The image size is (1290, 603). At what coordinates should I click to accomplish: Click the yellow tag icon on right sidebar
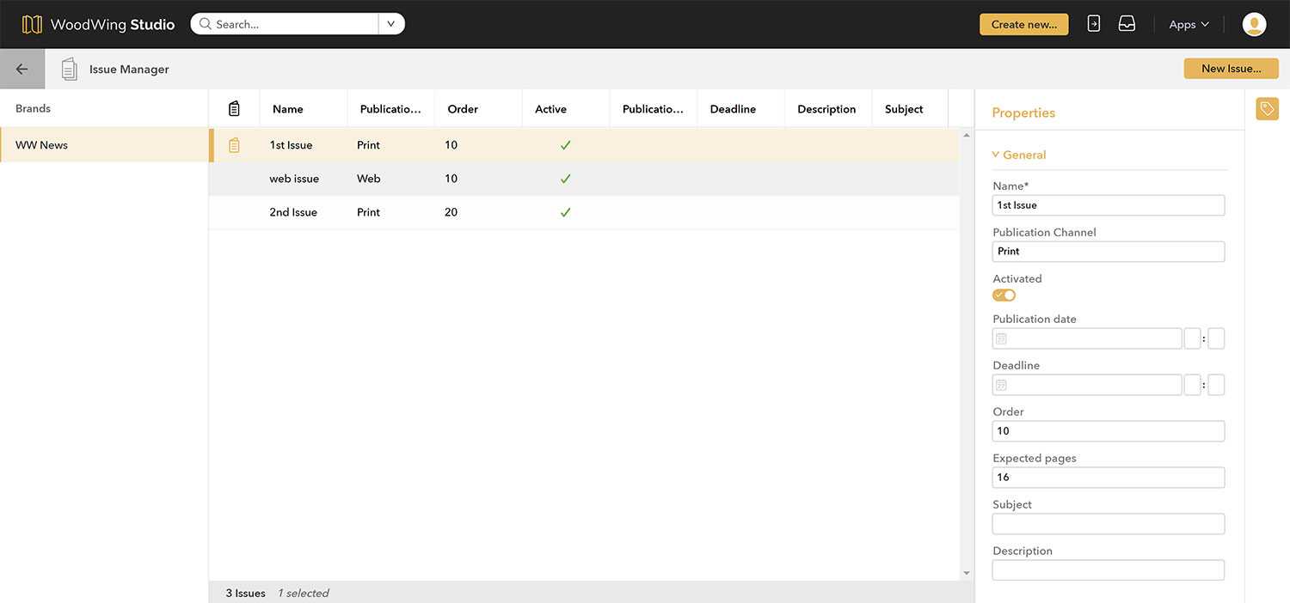(x=1267, y=109)
